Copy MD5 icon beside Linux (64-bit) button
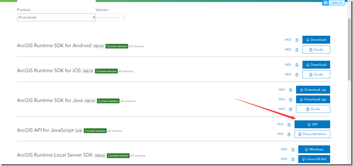 pyautogui.click(x=293, y=159)
